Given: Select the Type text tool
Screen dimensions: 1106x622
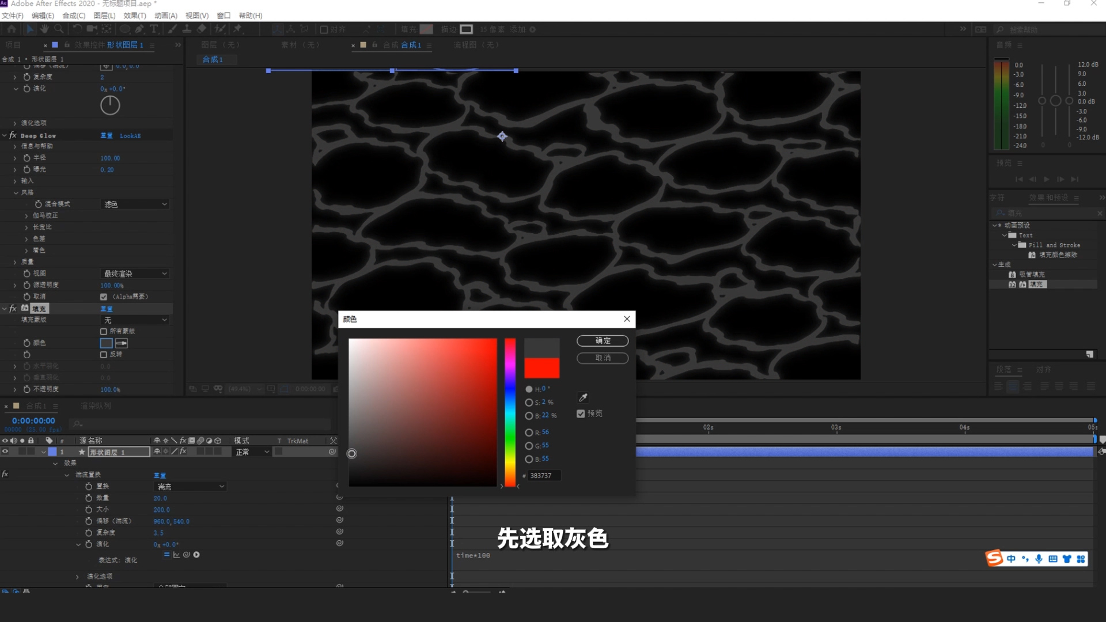Looking at the screenshot, I should (x=154, y=29).
